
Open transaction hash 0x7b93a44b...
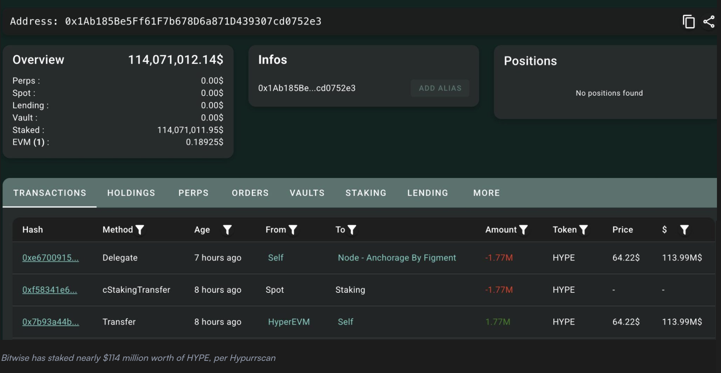(x=50, y=322)
